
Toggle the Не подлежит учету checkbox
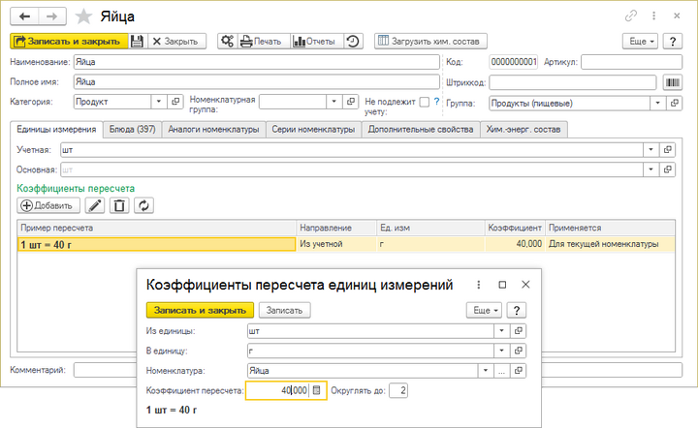(425, 103)
